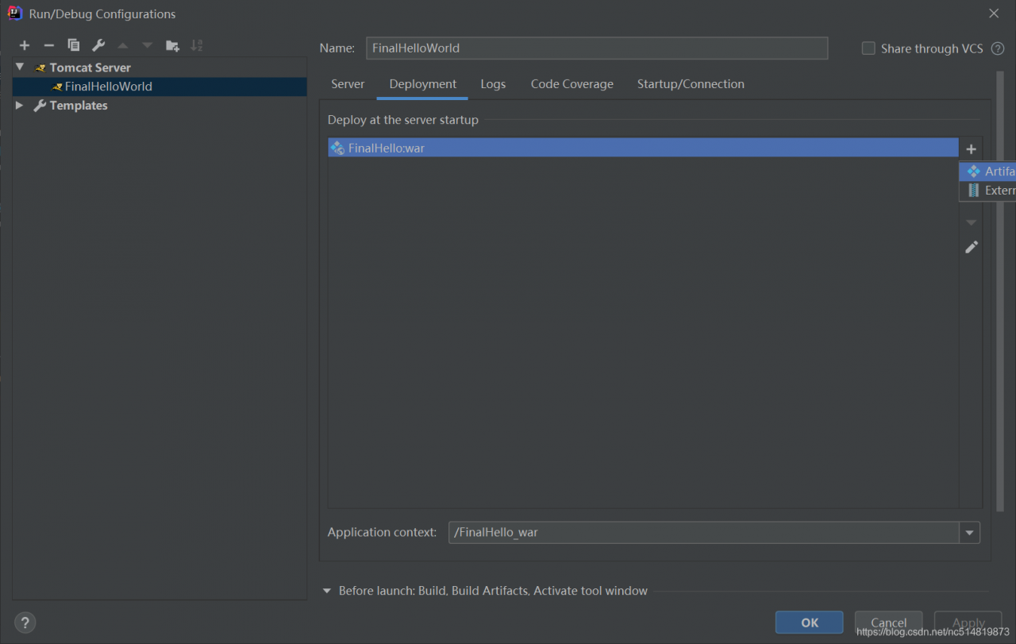
Task: Sort configurations alphabetically icon
Action: [x=197, y=45]
